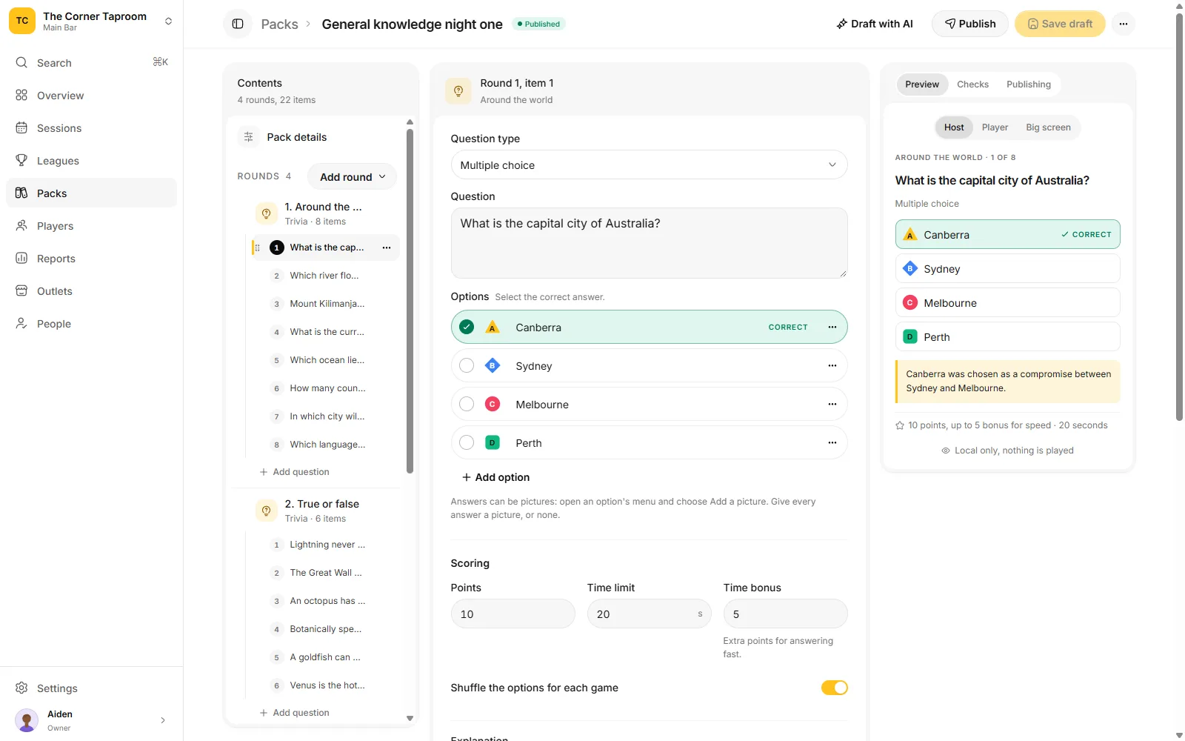Open the Sessions section
Viewport: 1185px width, 741px height.
[x=91, y=128]
